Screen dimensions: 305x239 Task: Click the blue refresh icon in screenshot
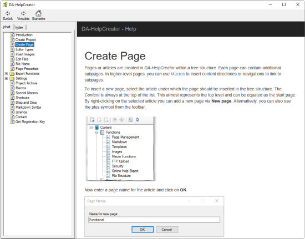(138, 120)
